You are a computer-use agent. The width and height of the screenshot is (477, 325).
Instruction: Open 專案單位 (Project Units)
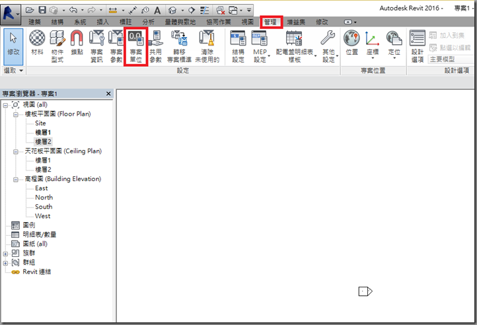135,46
